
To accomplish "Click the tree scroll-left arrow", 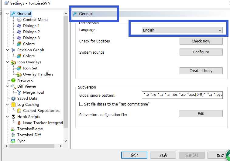I will (7, 146).
